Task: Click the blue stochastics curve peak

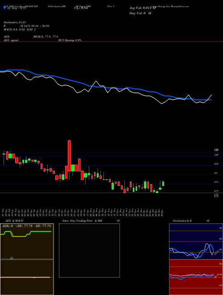Action: pyautogui.click(x=210, y=245)
